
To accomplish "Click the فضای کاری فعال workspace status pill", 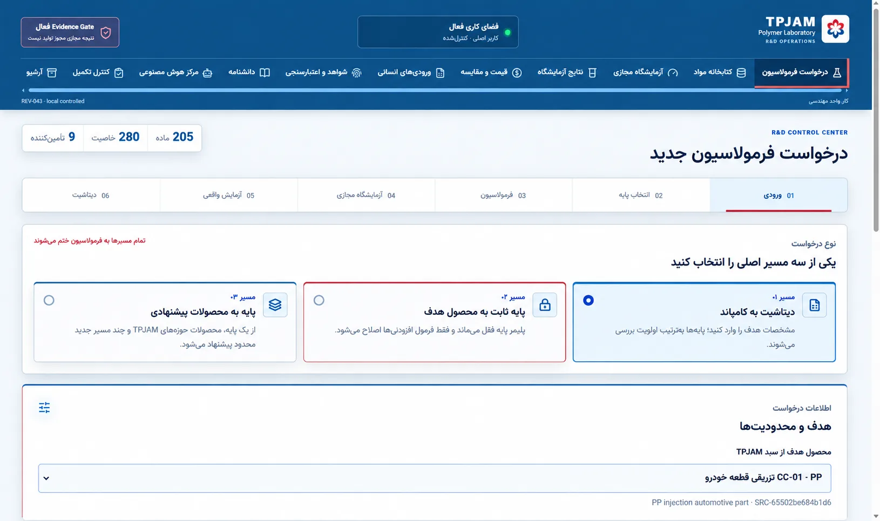I will tap(438, 32).
